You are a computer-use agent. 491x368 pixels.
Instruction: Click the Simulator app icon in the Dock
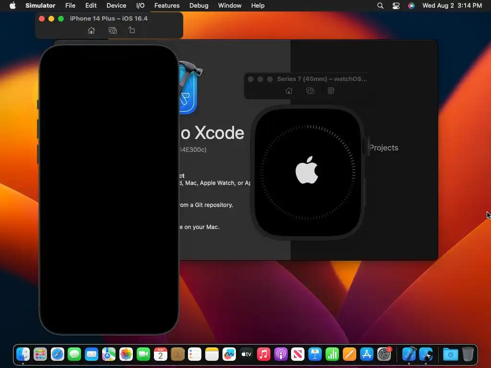point(426,354)
